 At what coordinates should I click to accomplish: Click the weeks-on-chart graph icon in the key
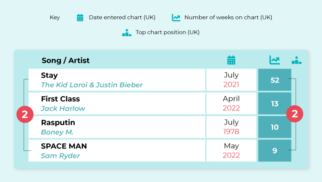(176, 18)
